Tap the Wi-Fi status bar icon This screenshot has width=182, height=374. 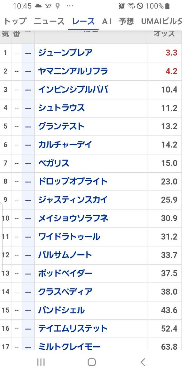coord(131,6)
